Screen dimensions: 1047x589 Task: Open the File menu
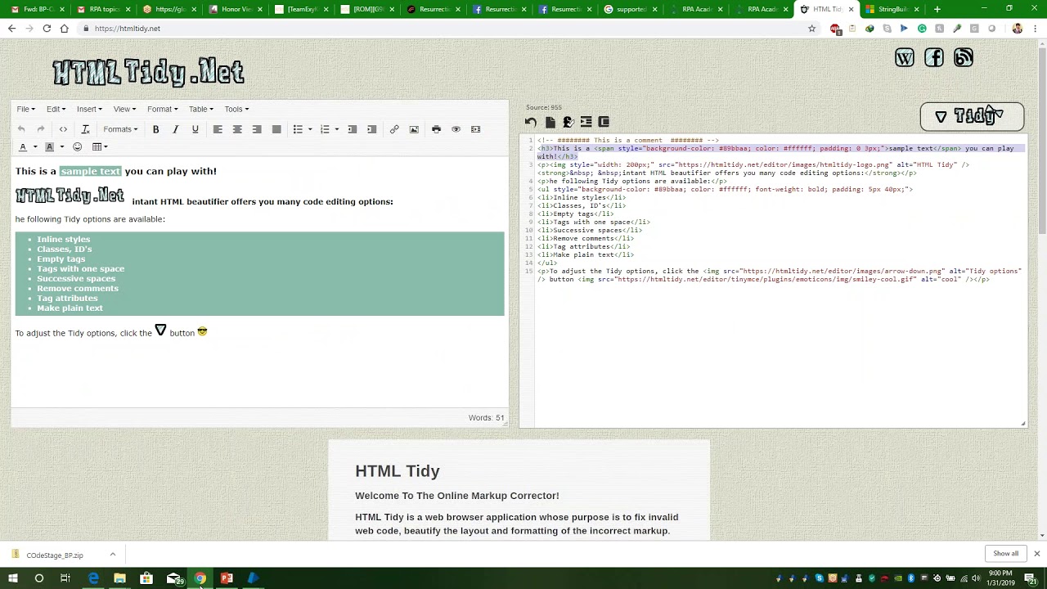(x=25, y=109)
